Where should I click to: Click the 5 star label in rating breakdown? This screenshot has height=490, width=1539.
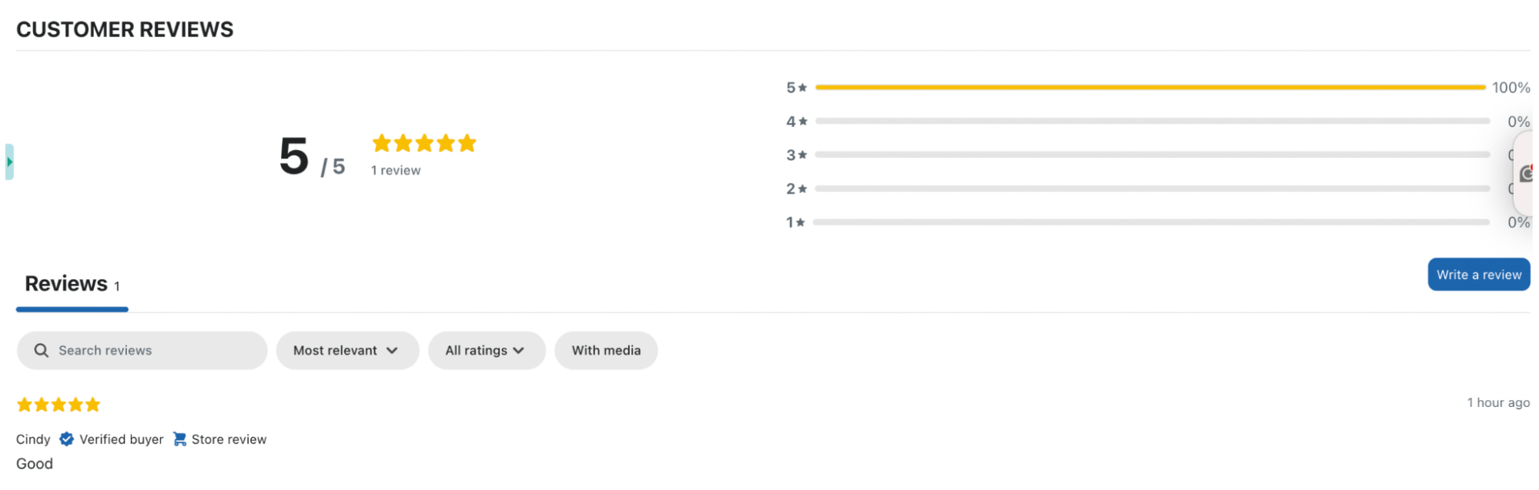(796, 88)
